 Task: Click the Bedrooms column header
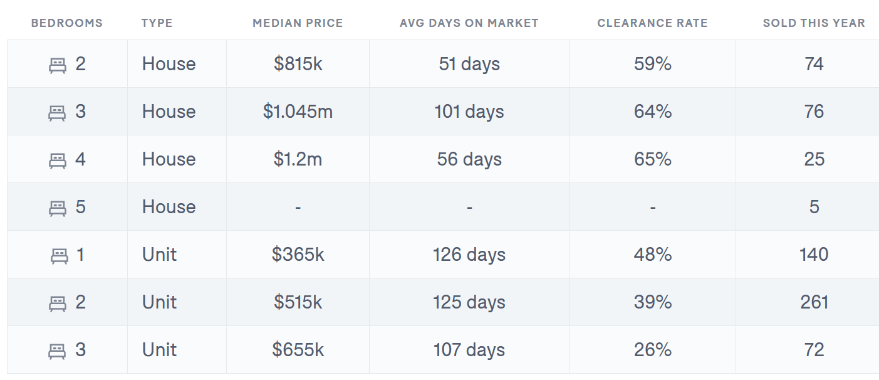67,23
